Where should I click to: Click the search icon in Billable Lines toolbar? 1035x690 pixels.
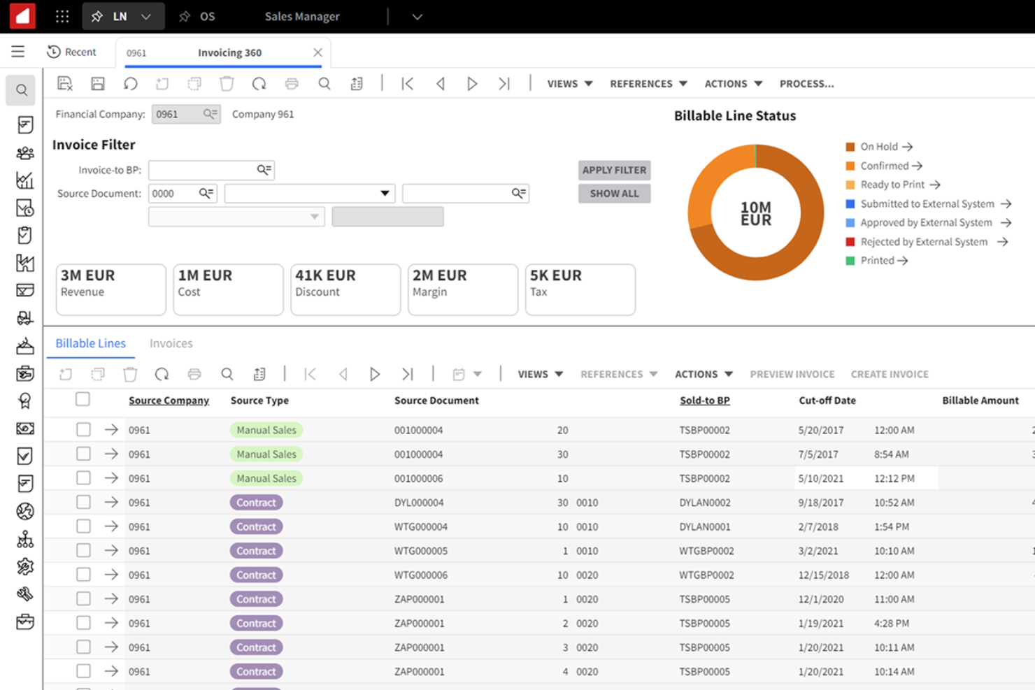tap(227, 374)
